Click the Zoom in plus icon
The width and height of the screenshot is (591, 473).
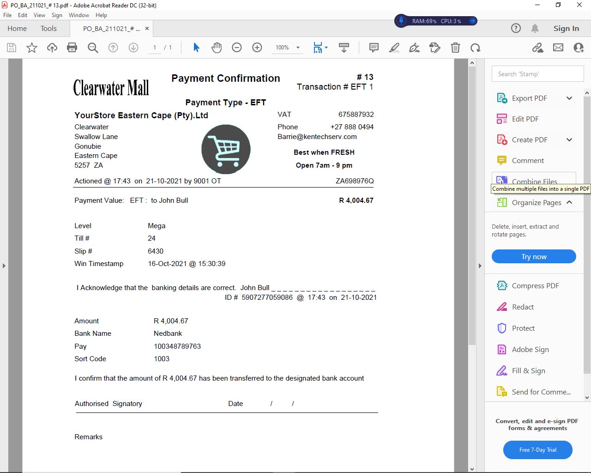click(257, 48)
